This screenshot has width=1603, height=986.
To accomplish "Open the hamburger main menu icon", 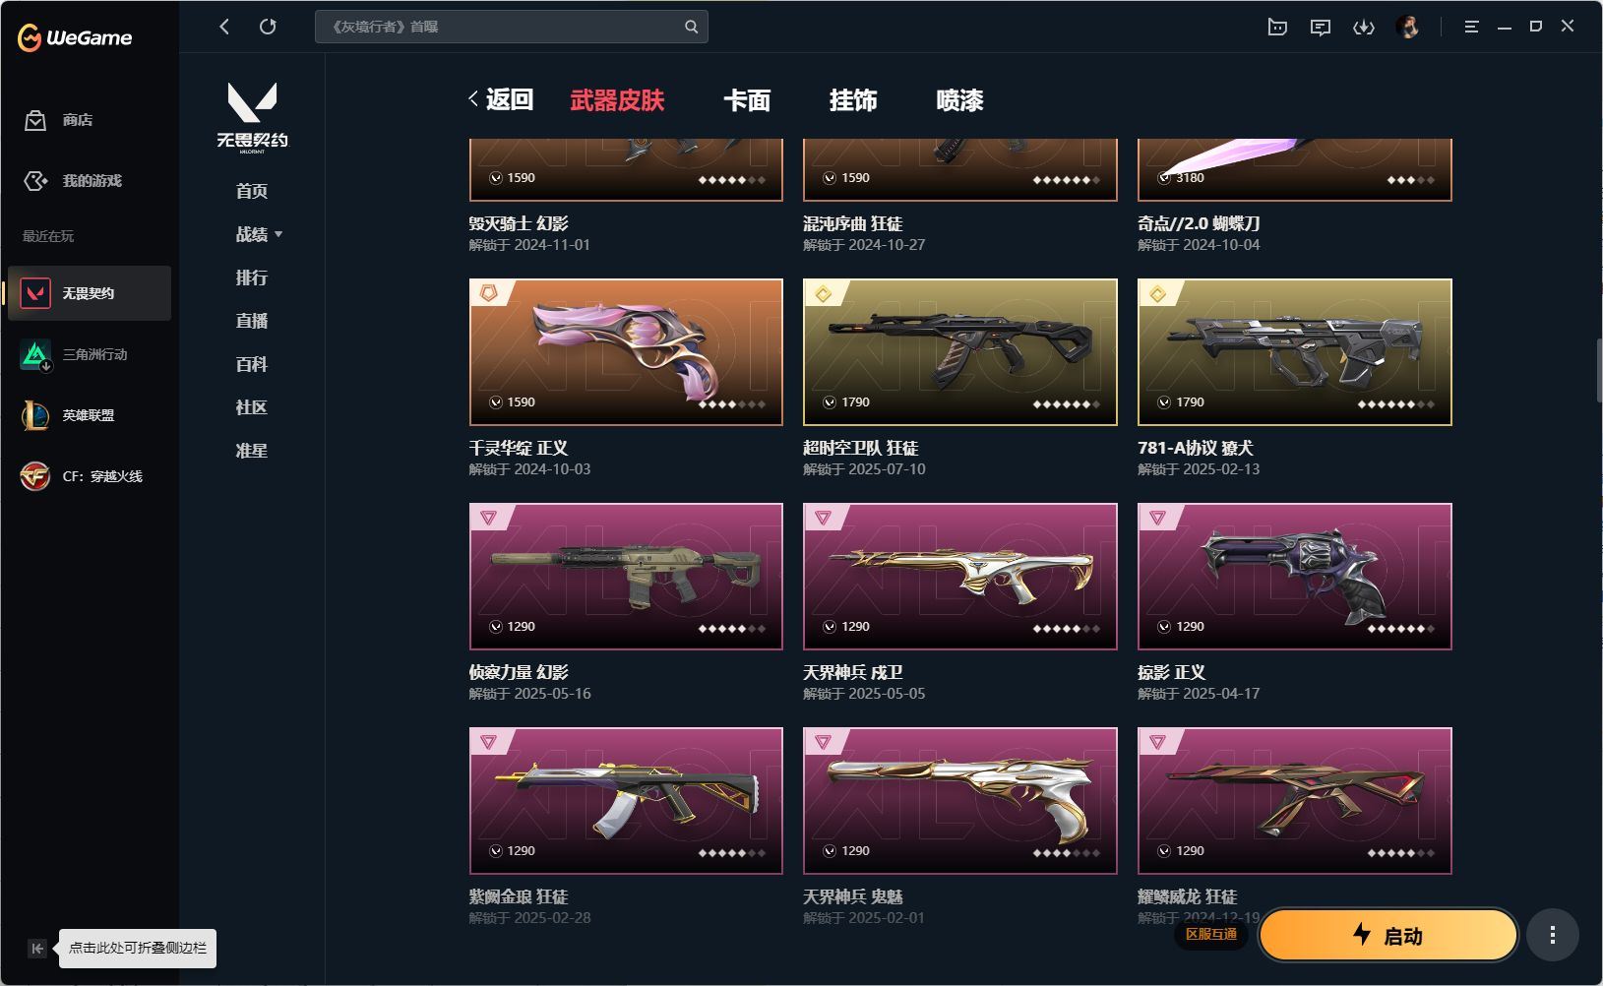I will click(x=1471, y=28).
